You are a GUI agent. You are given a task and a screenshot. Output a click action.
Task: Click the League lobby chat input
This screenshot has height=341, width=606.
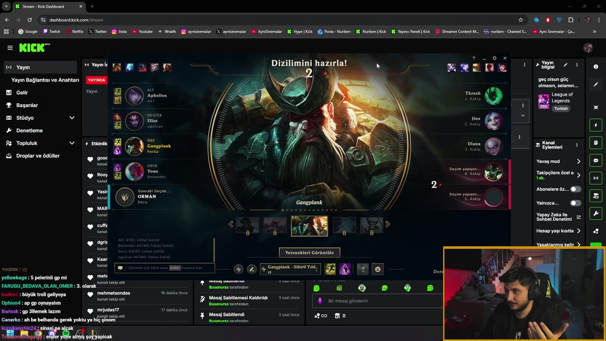(x=164, y=268)
